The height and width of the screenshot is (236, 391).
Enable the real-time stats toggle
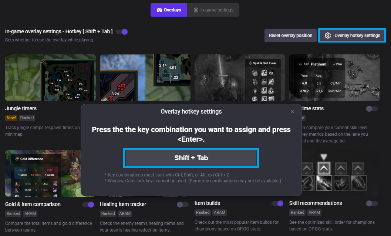pos(372,109)
